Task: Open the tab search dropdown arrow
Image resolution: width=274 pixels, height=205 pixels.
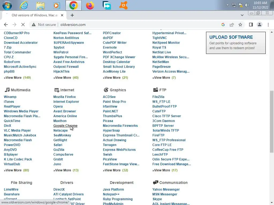Action: 242,15
